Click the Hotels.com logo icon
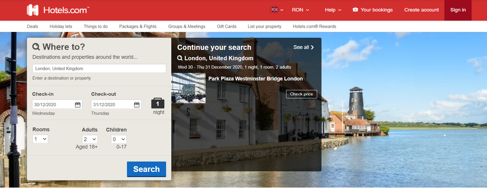This screenshot has width=487, height=188. (x=33, y=10)
